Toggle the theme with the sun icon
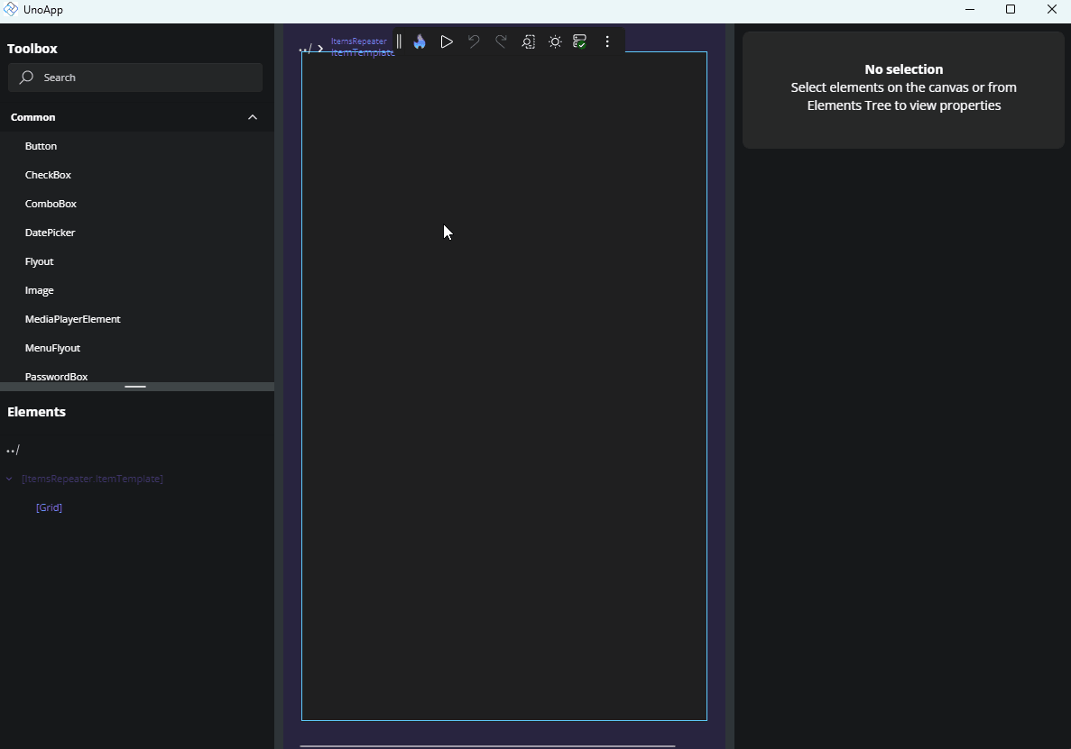This screenshot has height=749, width=1071. tap(555, 41)
